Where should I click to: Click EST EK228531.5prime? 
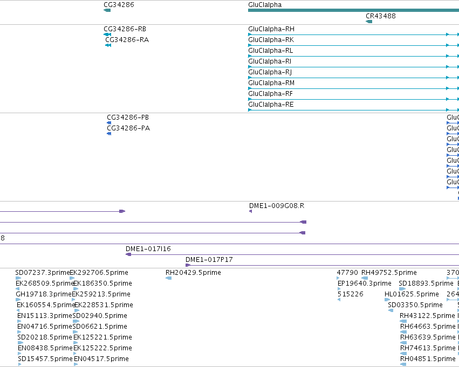[x=104, y=305]
